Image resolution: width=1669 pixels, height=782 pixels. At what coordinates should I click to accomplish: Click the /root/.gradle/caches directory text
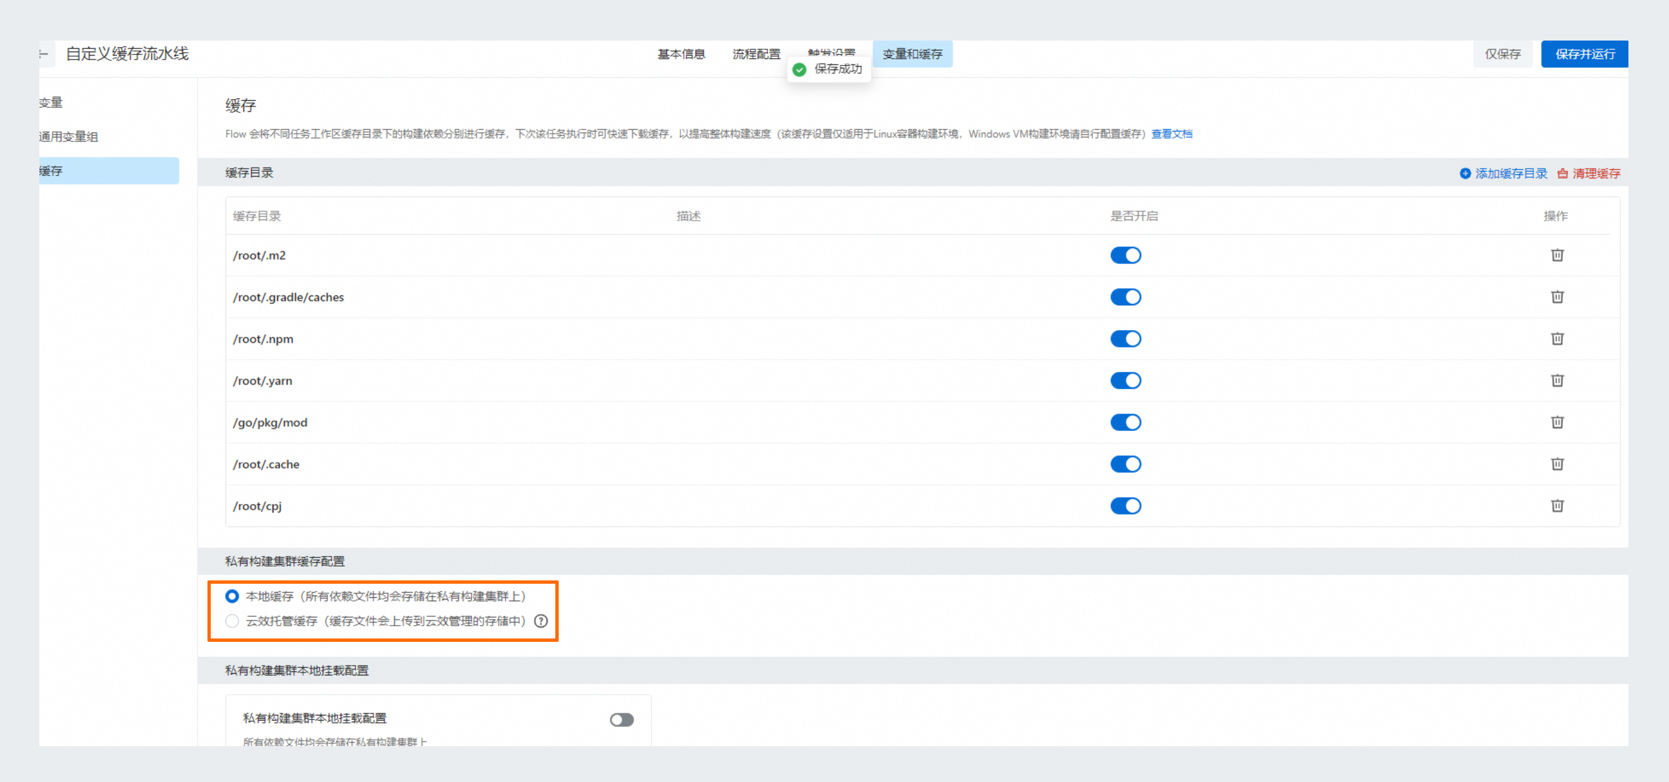point(289,297)
